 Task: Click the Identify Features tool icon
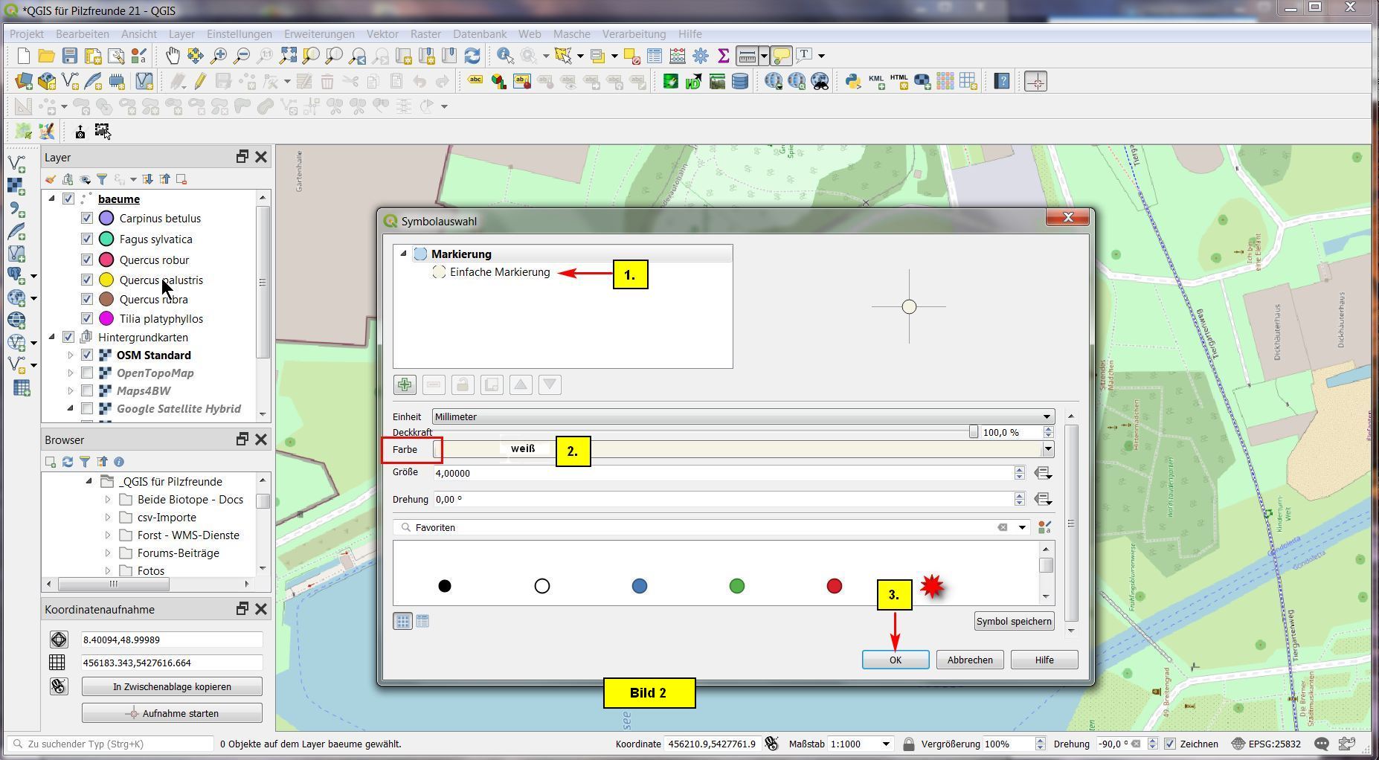pyautogui.click(x=505, y=56)
